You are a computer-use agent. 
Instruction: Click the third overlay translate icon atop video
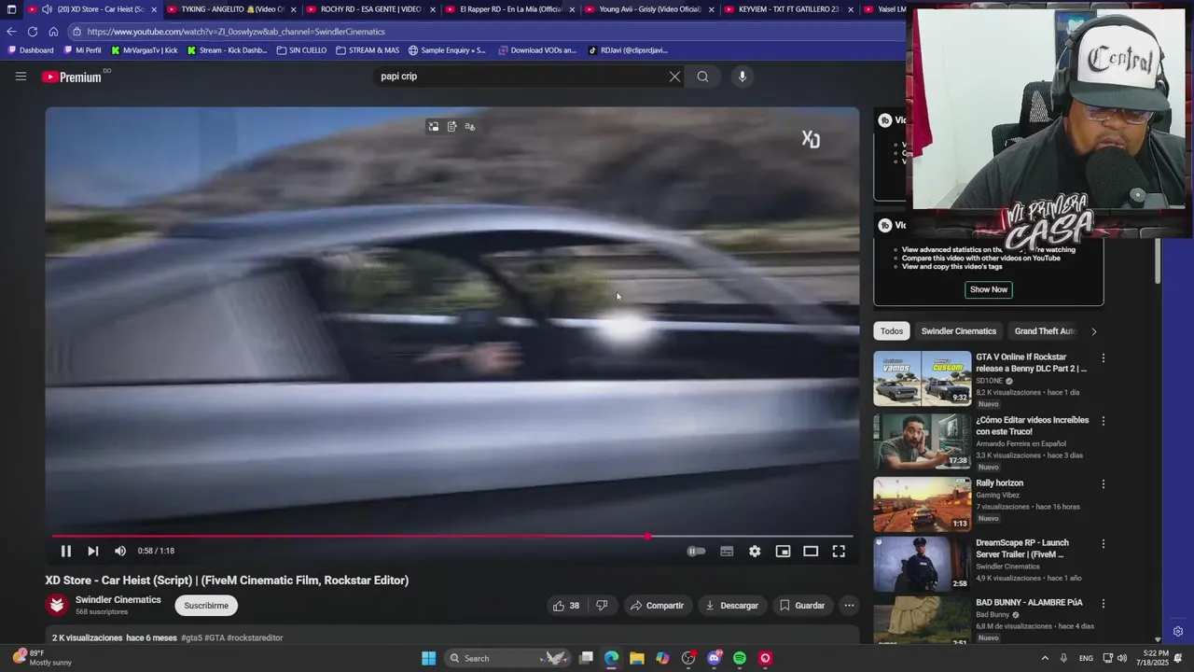pos(470,127)
